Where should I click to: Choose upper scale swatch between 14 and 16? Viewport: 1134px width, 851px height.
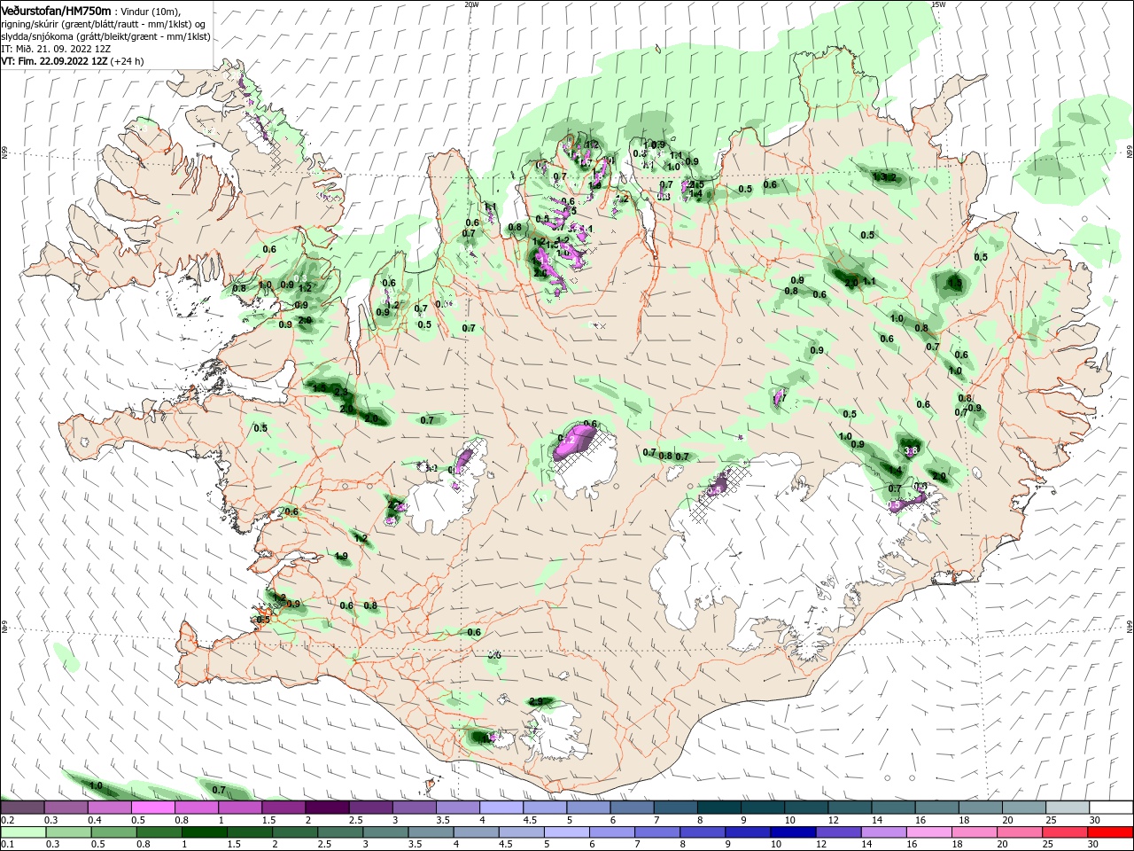[x=893, y=808]
